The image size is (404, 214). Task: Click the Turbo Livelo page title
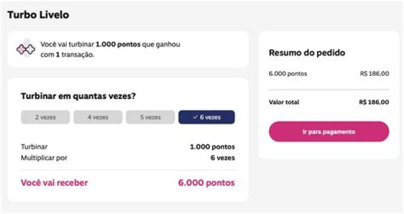[x=38, y=15]
